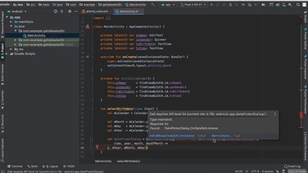Open the Profile app gauge icon

tap(243, 4)
